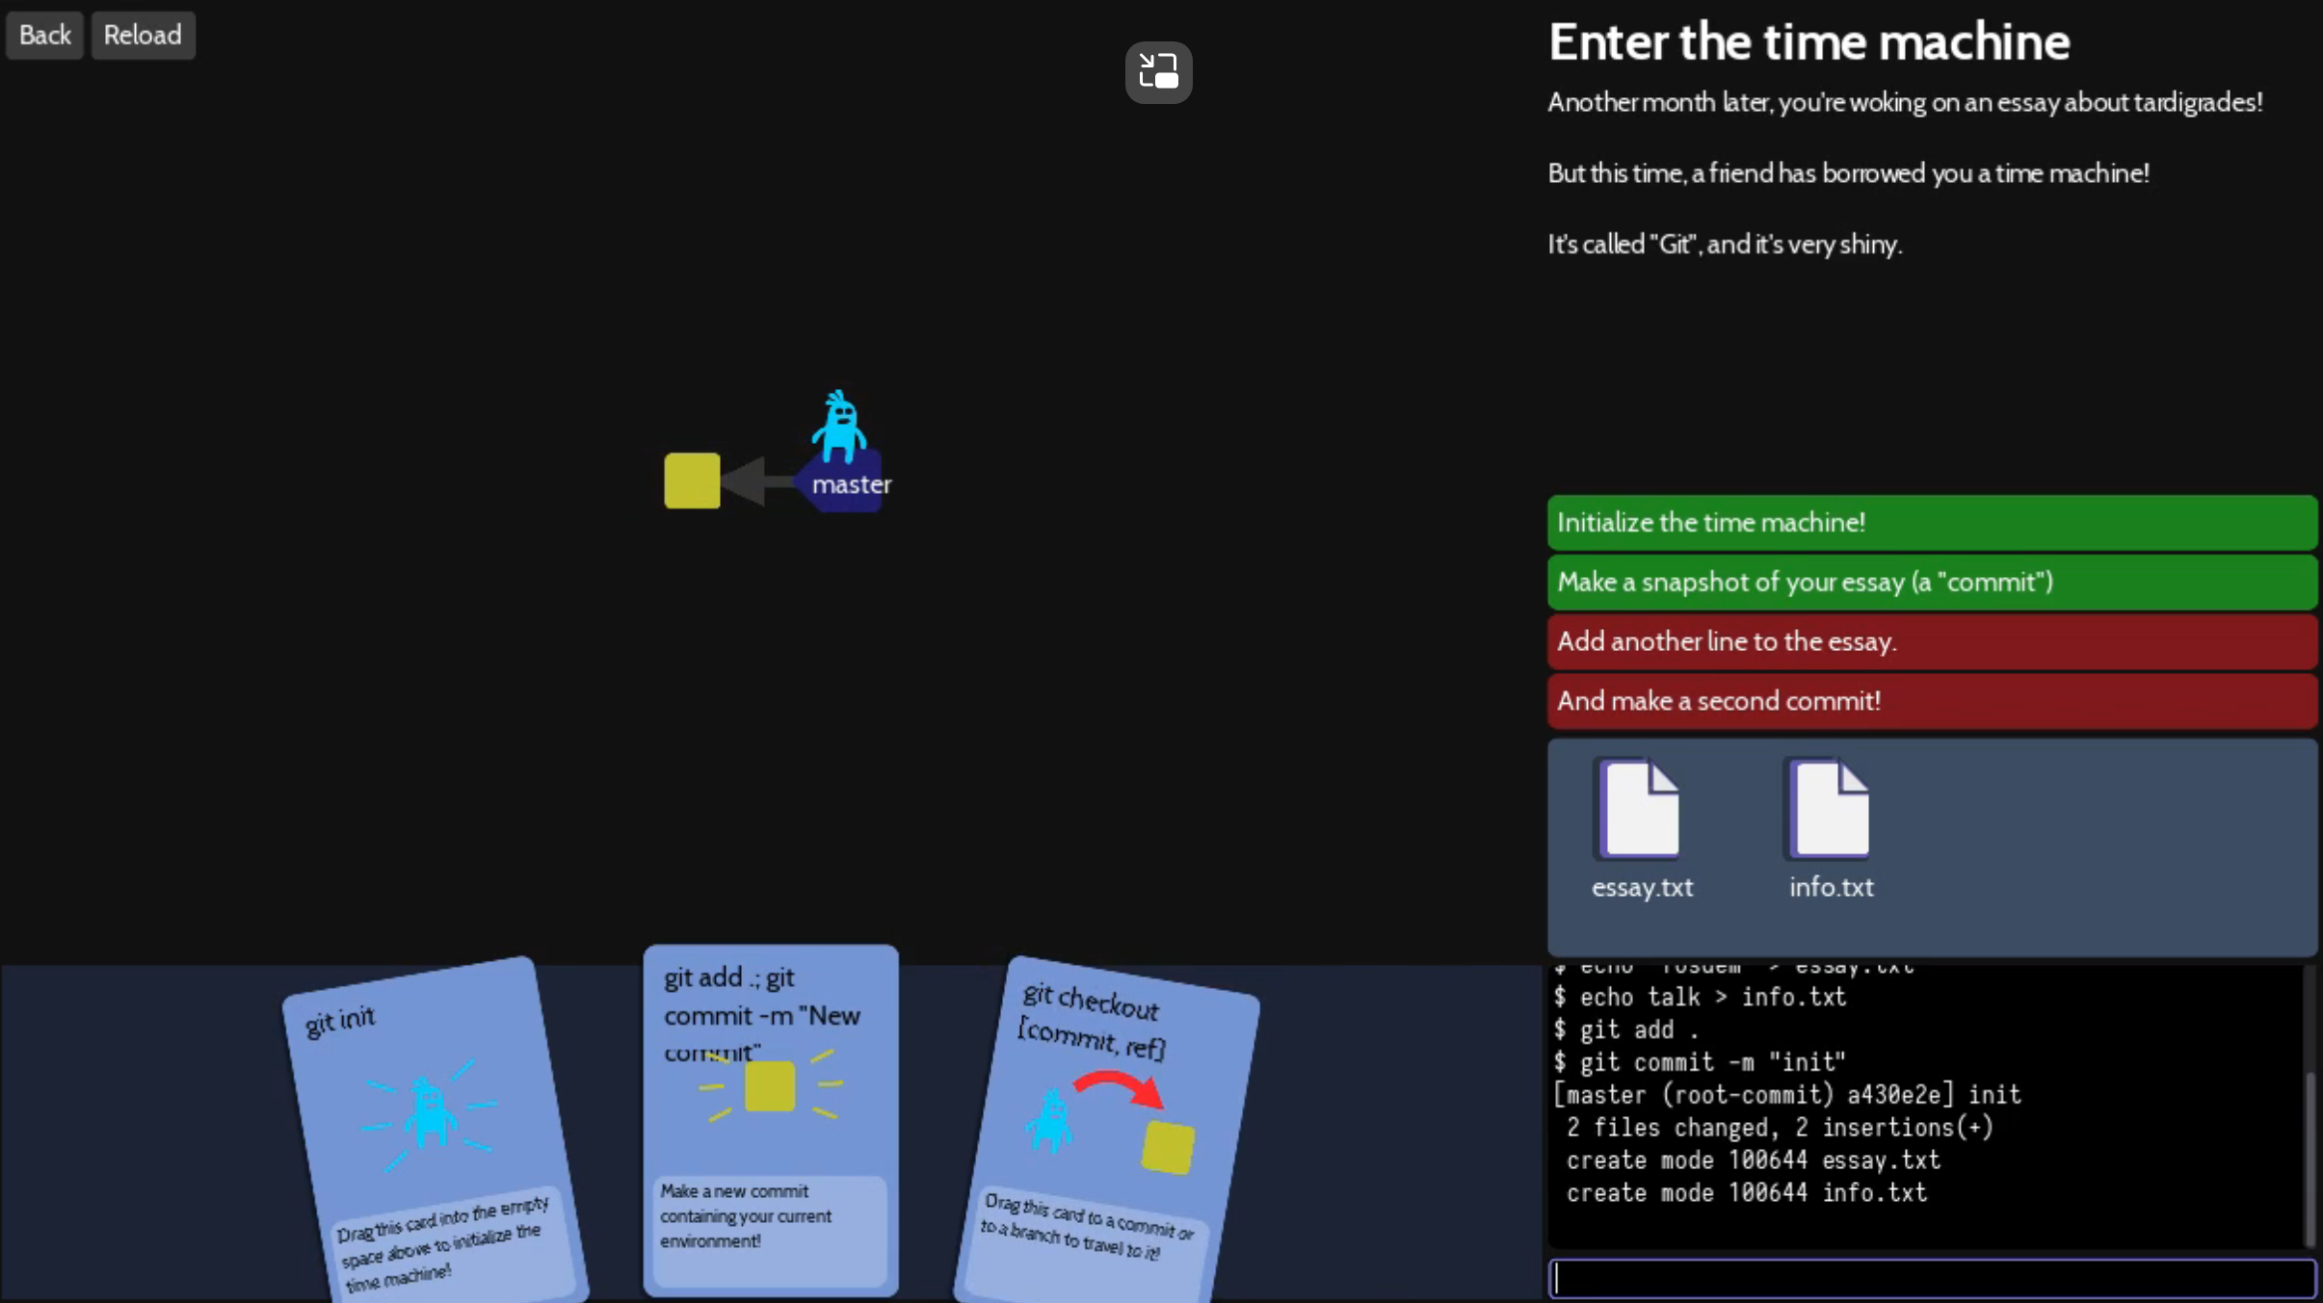This screenshot has width=2323, height=1303.
Task: Click the 'Add another line to the essay' goal
Action: coord(1931,641)
